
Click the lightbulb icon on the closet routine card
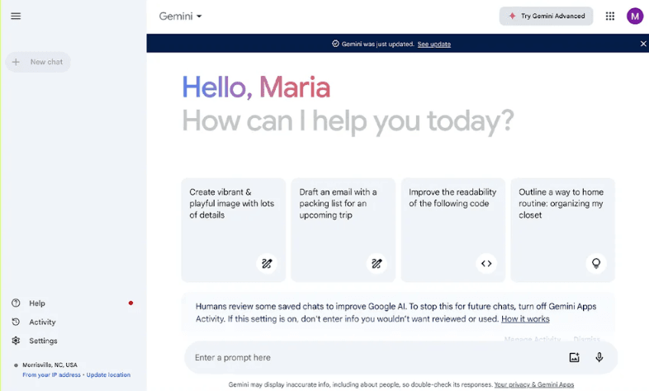pyautogui.click(x=596, y=263)
